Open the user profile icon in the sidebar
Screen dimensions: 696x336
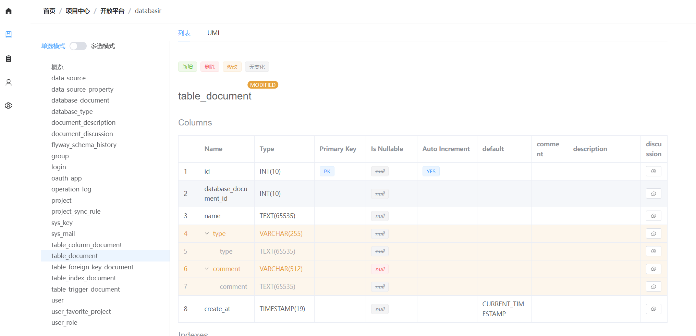pyautogui.click(x=9, y=82)
